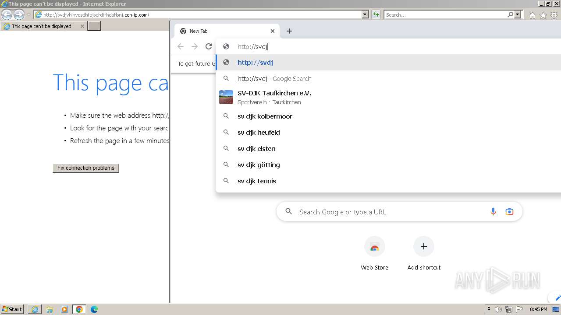Click the Chrome forward arrow
This screenshot has height=315, width=561.
click(195, 46)
